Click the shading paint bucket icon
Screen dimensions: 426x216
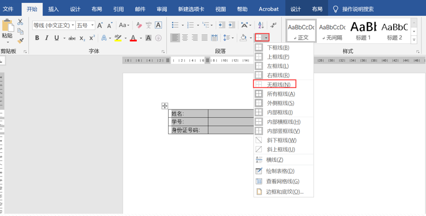click(243, 38)
